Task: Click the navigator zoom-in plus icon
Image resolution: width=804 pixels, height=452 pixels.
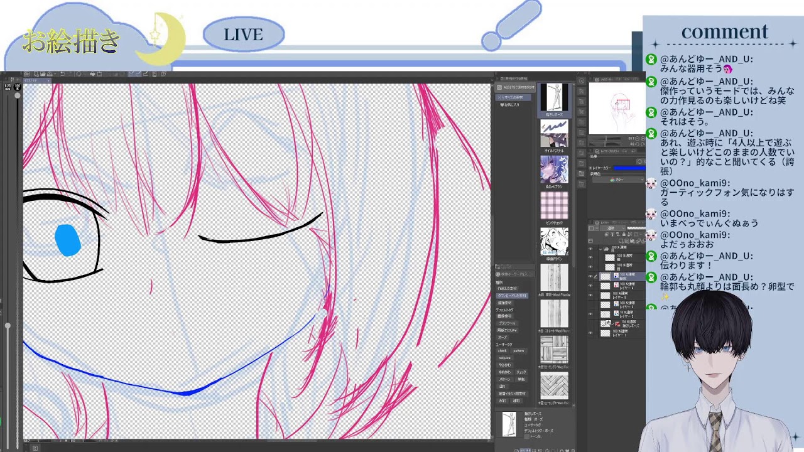Action: pyautogui.click(x=643, y=138)
